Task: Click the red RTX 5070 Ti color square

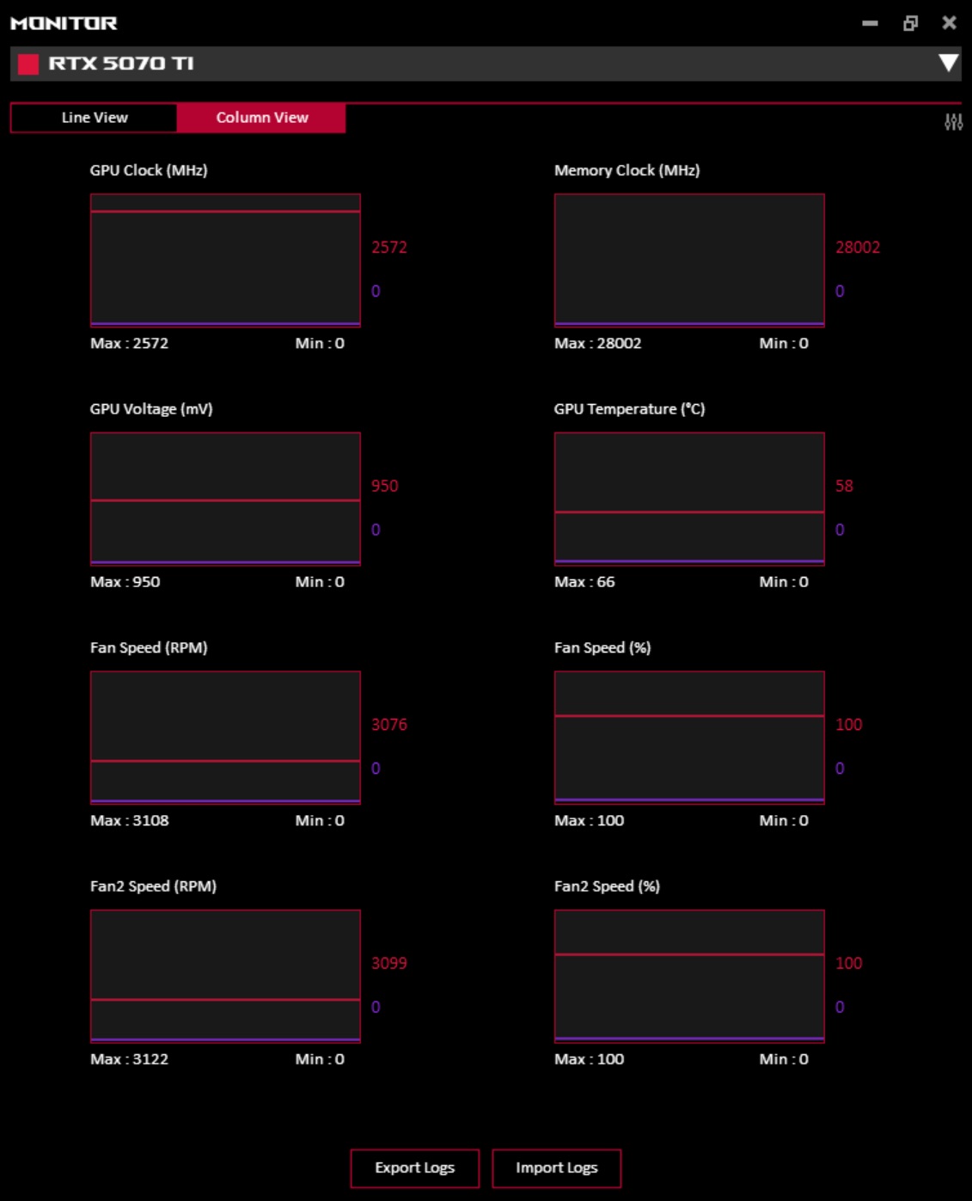Action: [28, 64]
